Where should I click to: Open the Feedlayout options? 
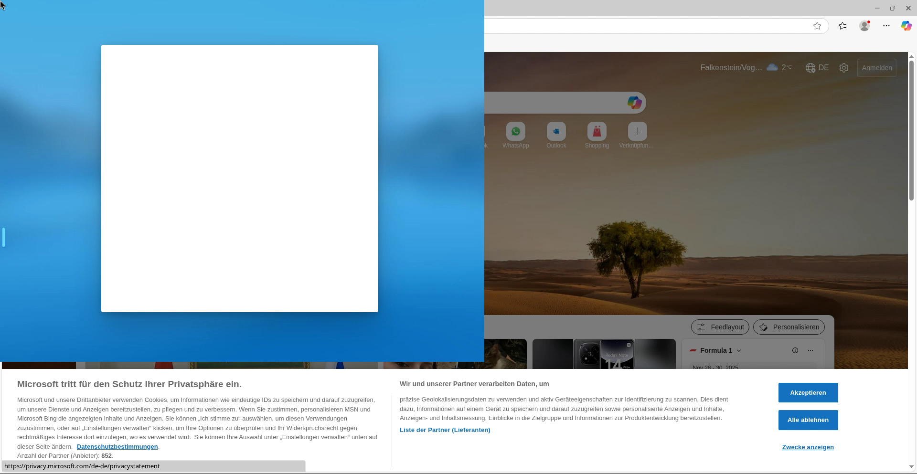click(720, 327)
